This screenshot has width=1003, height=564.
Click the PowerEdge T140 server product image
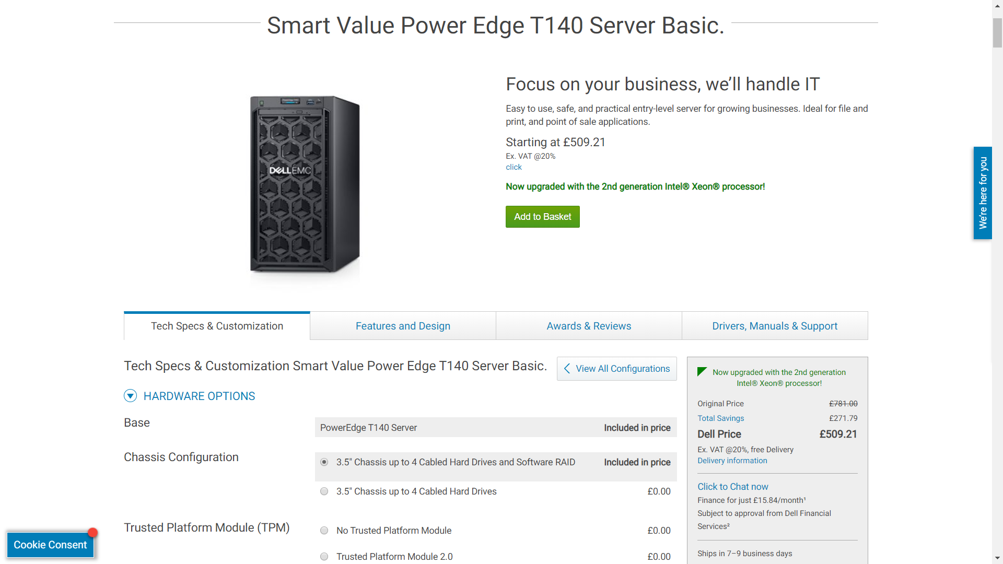click(x=305, y=184)
